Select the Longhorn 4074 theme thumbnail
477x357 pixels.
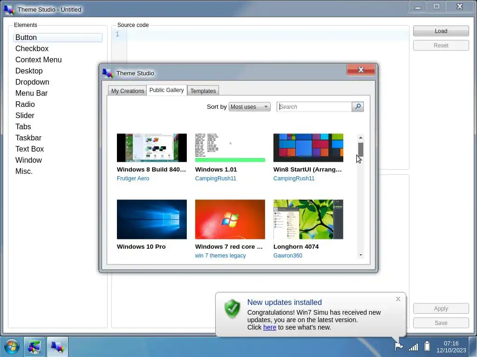pyautogui.click(x=308, y=219)
